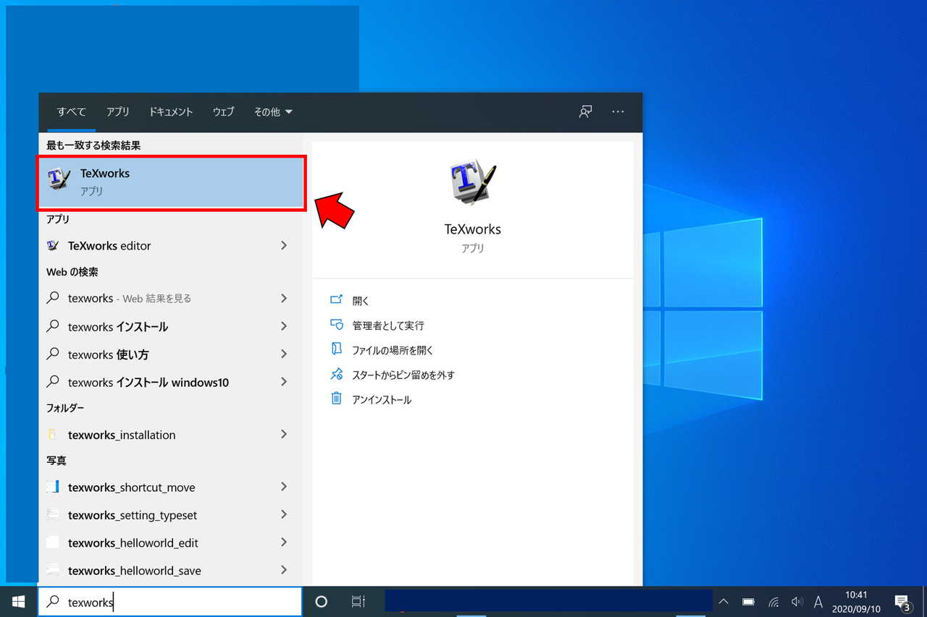
Task: Expand the texworks_shortcut_move photo result
Action: click(x=132, y=487)
